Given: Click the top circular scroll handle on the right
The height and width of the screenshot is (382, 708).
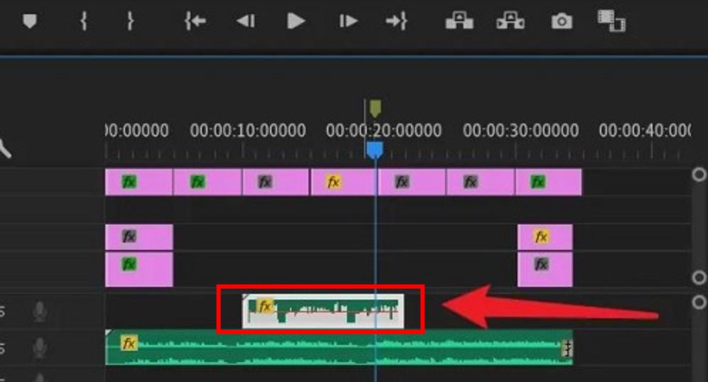Looking at the screenshot, I should [699, 175].
